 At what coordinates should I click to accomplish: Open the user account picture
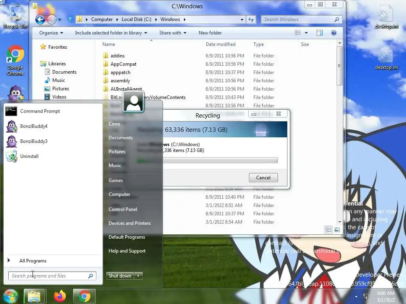point(133,102)
